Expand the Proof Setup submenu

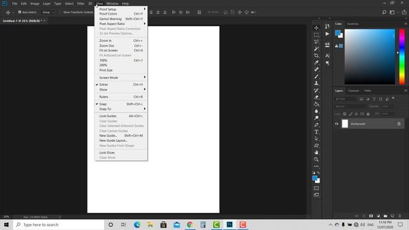(121, 9)
